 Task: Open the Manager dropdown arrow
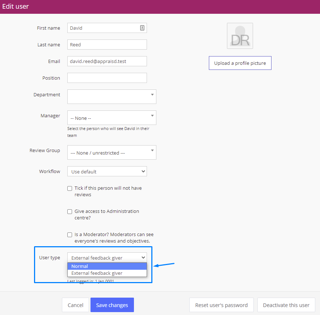click(152, 115)
